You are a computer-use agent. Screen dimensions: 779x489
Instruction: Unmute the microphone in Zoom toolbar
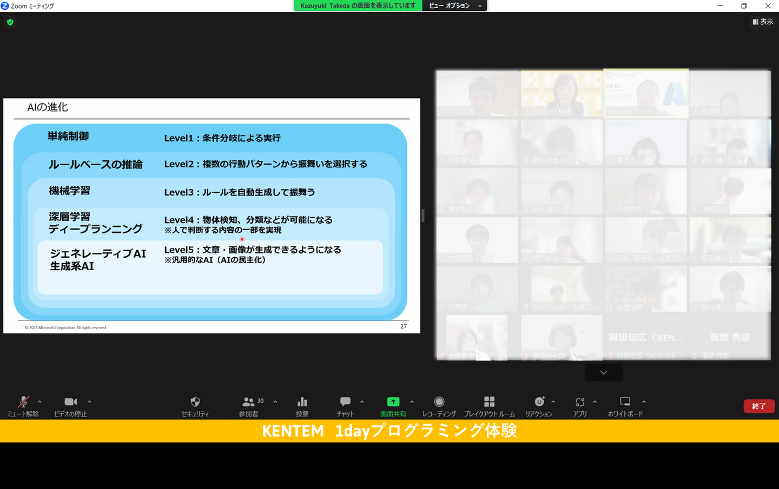[23, 402]
